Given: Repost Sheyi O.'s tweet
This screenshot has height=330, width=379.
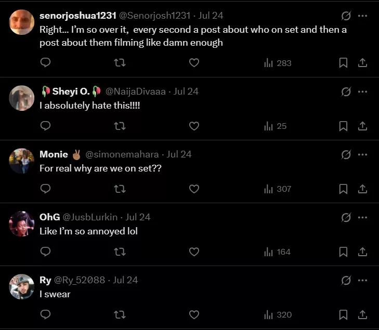Looking at the screenshot, I should (120, 126).
